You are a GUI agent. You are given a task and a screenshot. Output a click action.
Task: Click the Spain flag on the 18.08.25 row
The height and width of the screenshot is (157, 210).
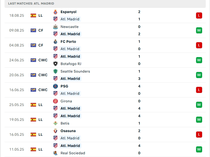[x=33, y=15]
